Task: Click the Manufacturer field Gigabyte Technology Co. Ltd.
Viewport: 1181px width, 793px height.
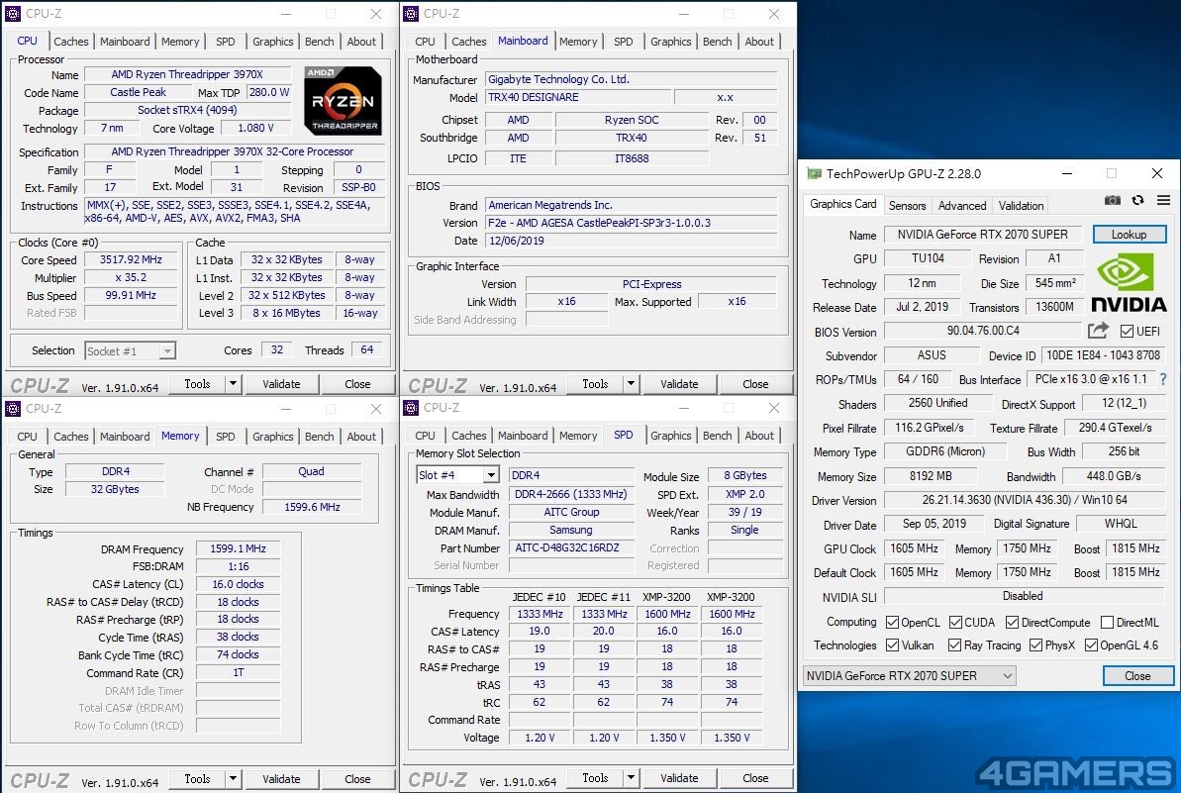Action: 632,79
